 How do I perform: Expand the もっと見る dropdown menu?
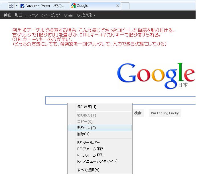pos(86,15)
